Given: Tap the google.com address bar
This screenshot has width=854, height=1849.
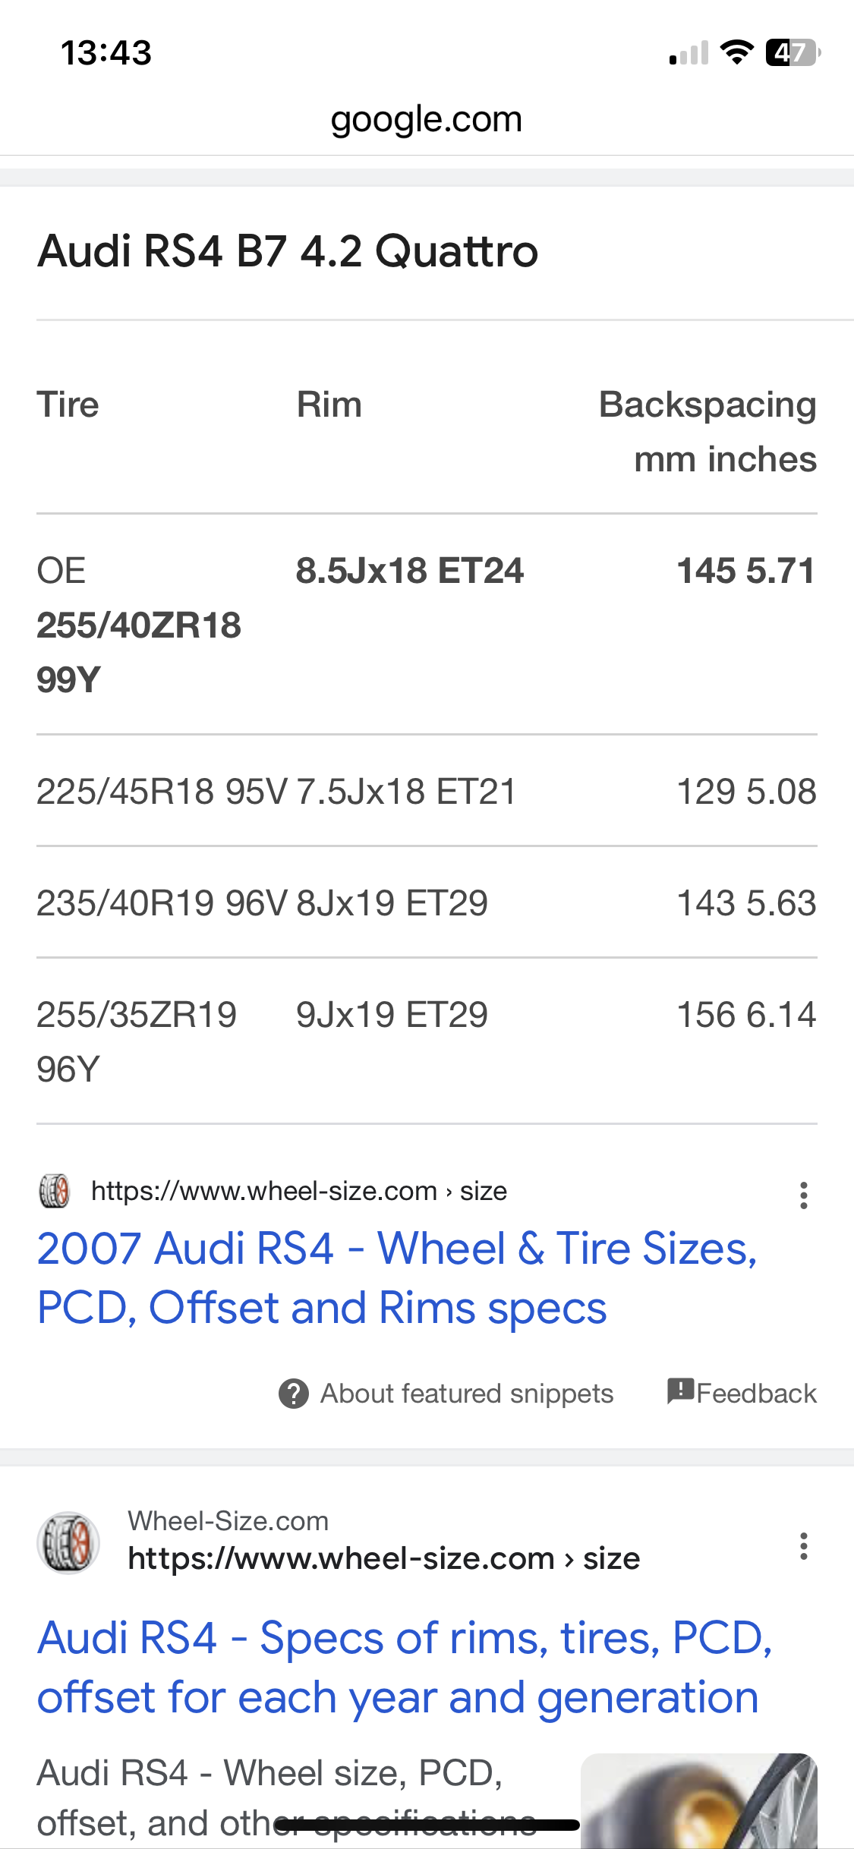Looking at the screenshot, I should coord(427,120).
